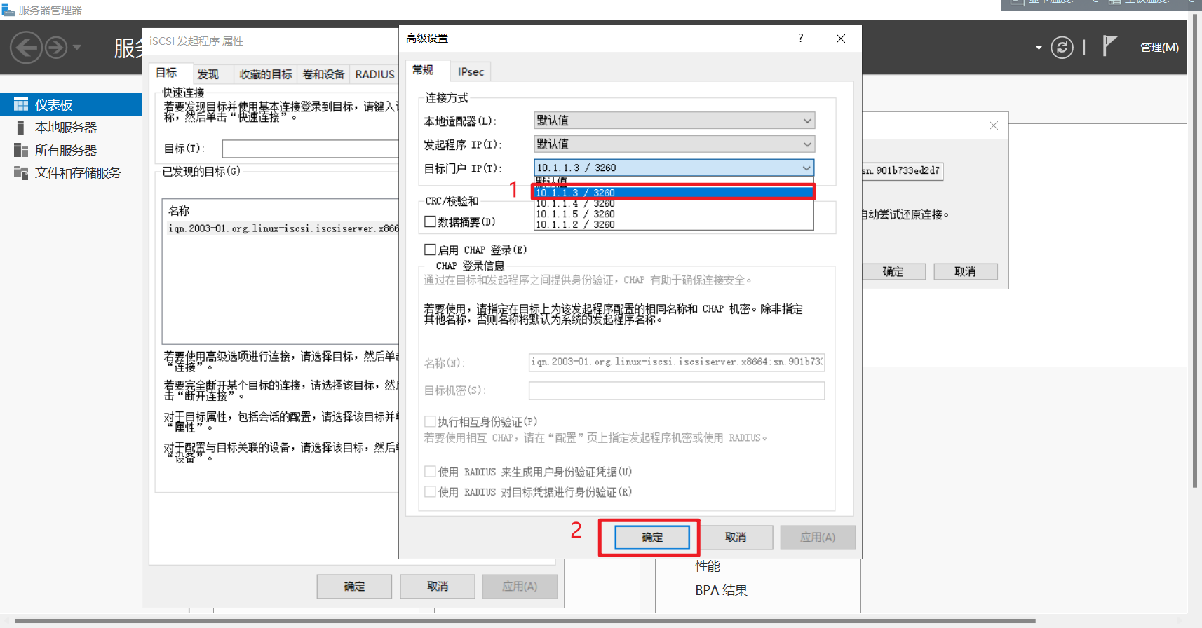The width and height of the screenshot is (1202, 628).
Task: Click the 性能 link in server tile
Action: point(708,566)
